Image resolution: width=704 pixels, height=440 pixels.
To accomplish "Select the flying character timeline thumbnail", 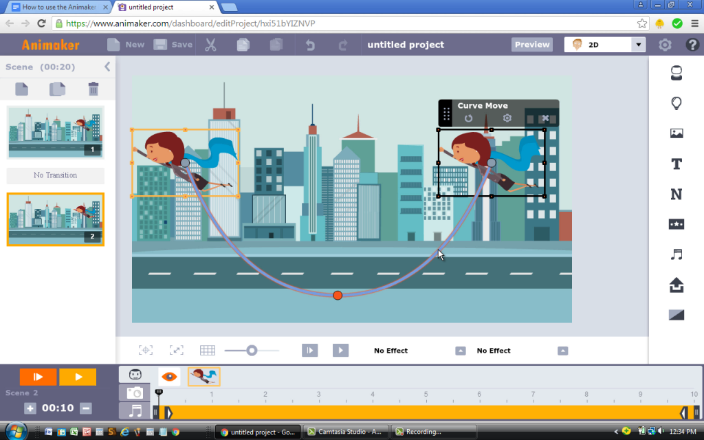I will pyautogui.click(x=203, y=376).
